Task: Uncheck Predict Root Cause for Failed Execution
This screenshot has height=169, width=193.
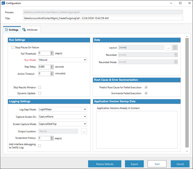Action: point(146,87)
